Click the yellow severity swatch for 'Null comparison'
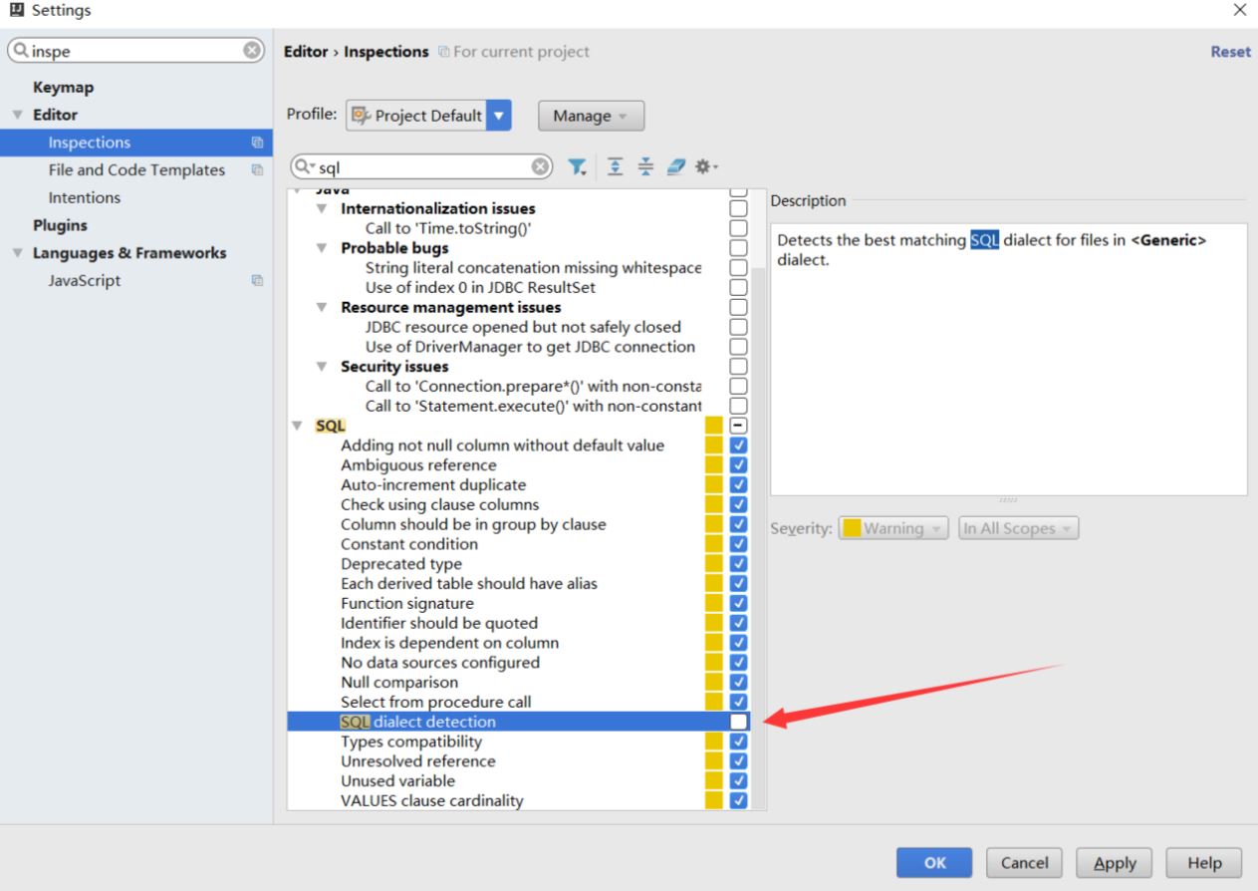The height and width of the screenshot is (891, 1258). click(x=712, y=682)
